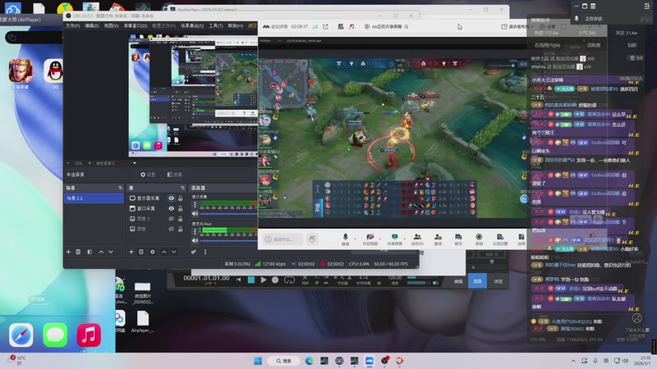657x369 pixels.
Task: Open meeting chat icon
Action: (x=458, y=237)
